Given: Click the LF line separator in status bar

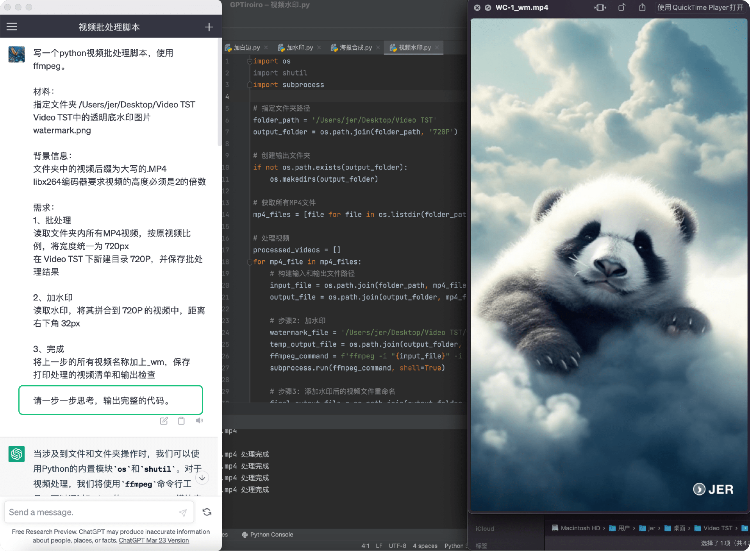Looking at the screenshot, I should [x=379, y=546].
